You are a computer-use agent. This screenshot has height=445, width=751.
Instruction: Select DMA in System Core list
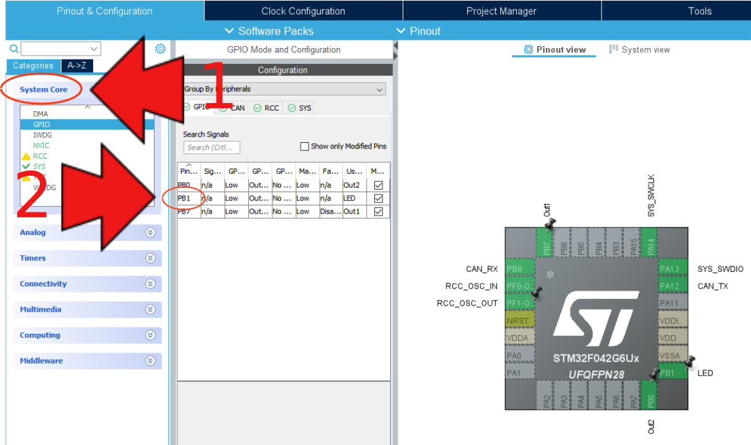click(x=41, y=114)
